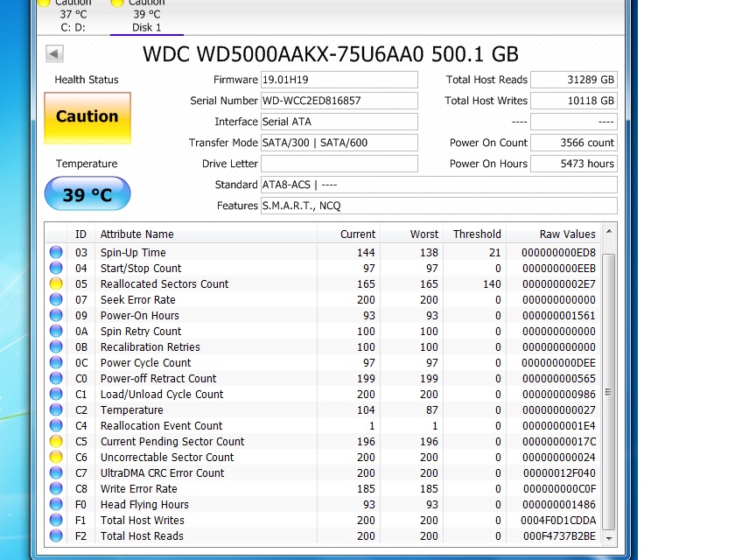Click the 39 °C temperature indicator
The image size is (756, 560).
point(87,194)
